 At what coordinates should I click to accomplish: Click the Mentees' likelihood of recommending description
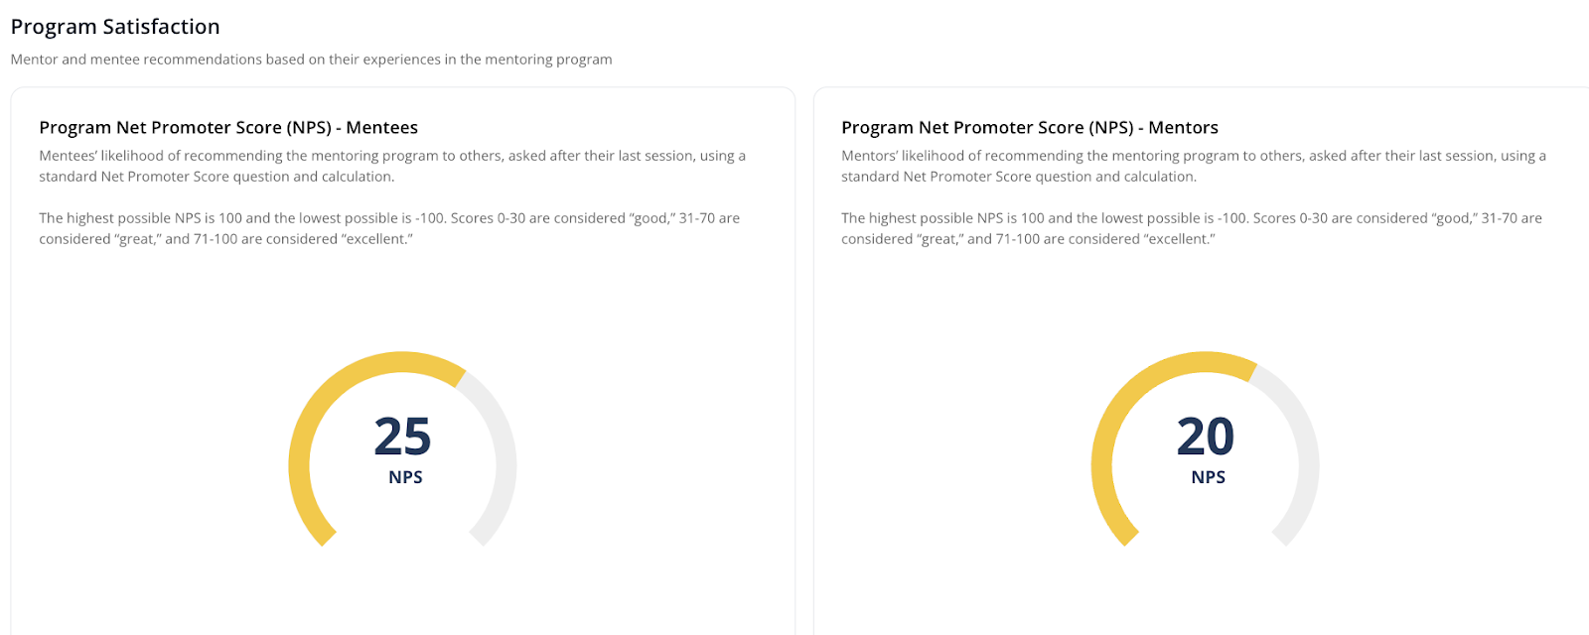click(391, 156)
